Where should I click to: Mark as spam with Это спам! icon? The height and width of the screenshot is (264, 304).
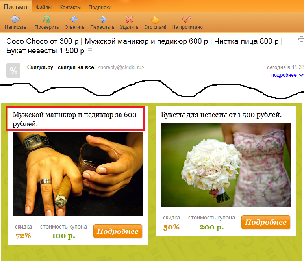click(155, 19)
